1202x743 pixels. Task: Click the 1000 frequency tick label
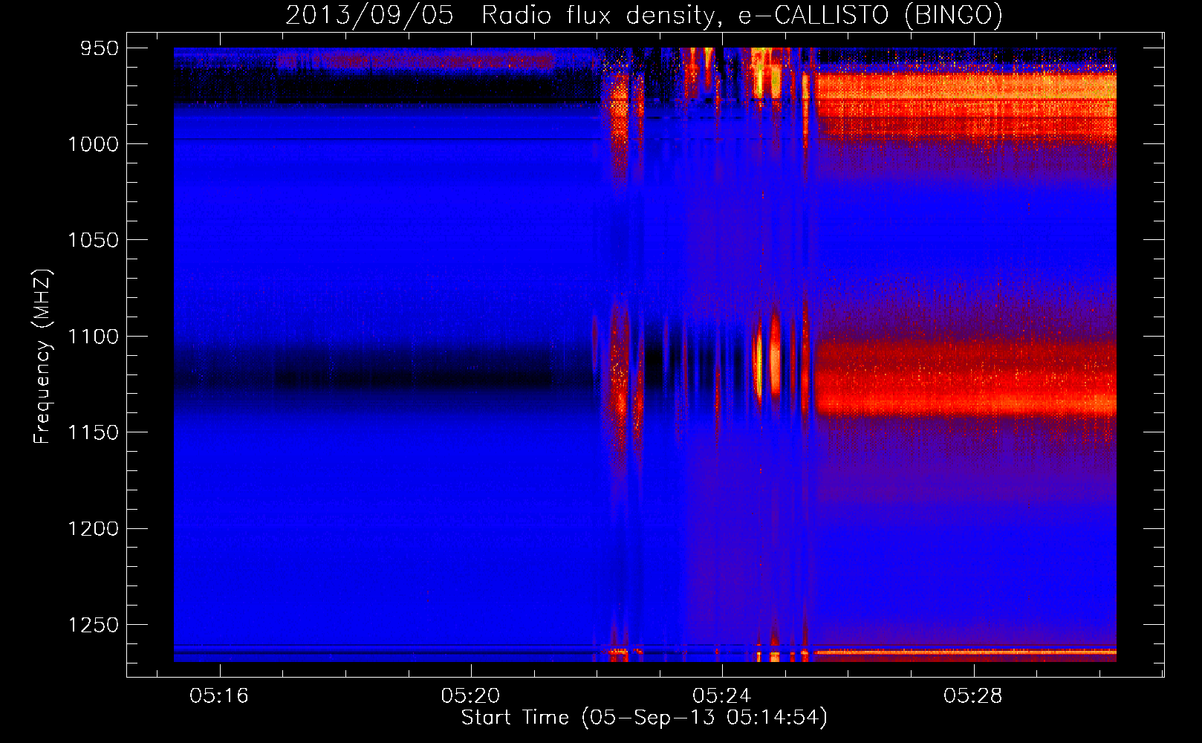tap(94, 144)
